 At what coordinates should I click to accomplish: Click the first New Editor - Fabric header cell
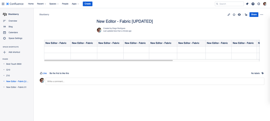(57, 43)
